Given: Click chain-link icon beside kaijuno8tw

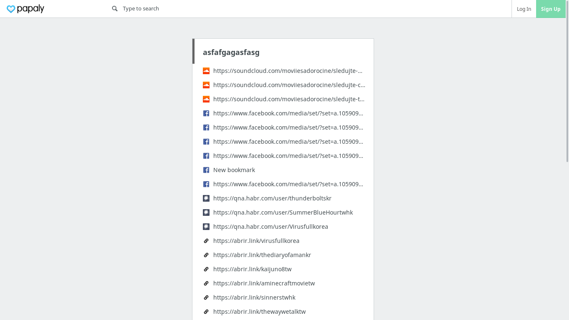Looking at the screenshot, I should pyautogui.click(x=206, y=269).
